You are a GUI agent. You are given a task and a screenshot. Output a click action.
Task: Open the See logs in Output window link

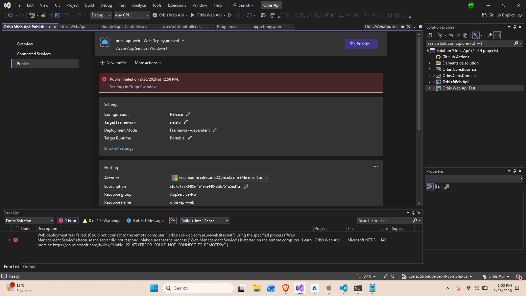click(133, 87)
